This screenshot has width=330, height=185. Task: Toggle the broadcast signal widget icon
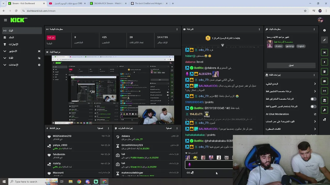coord(324,91)
